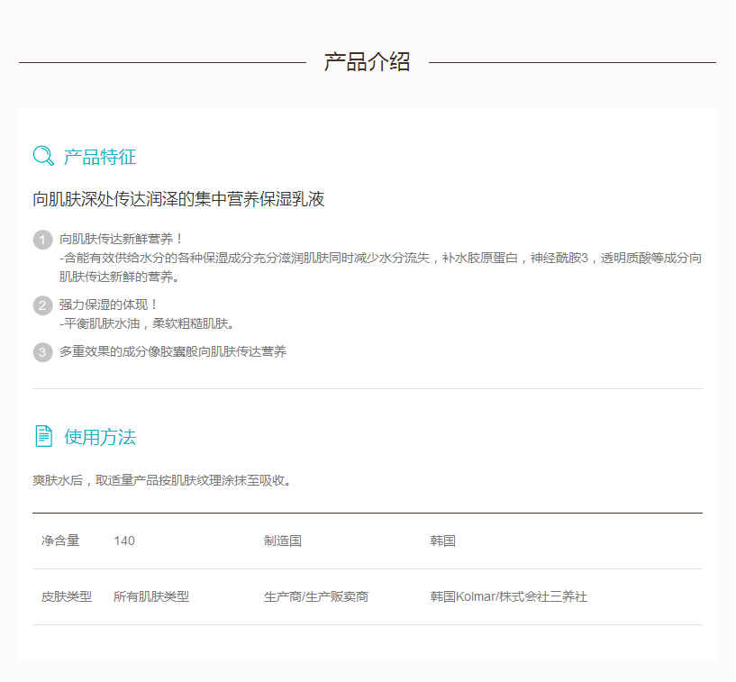Click the 使用方法 section heading
Image resolution: width=736 pixels, height=682 pixels.
100,438
